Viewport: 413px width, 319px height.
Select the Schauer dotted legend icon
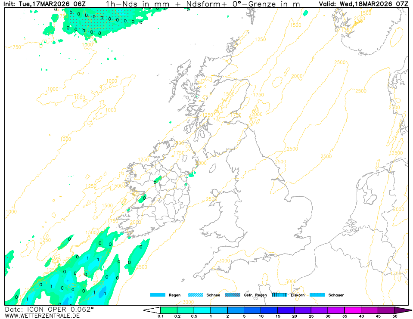[x=317, y=295]
